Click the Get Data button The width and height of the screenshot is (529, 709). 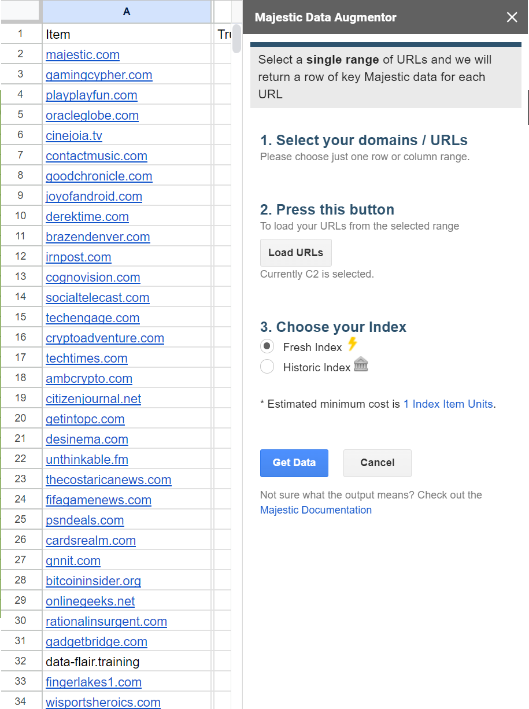[294, 463]
